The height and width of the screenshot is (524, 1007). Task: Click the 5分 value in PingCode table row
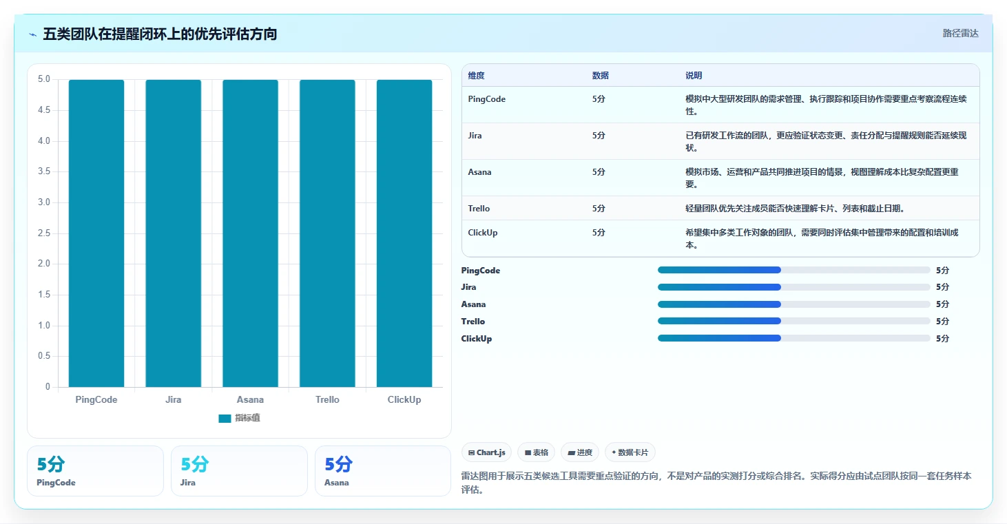point(599,99)
